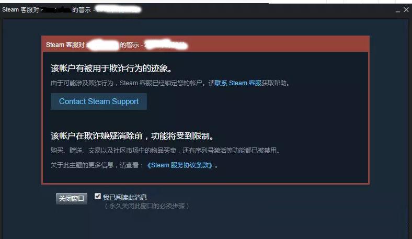The width and height of the screenshot is (412, 239).
Task: Click the red warning header bar
Action: 205,44
